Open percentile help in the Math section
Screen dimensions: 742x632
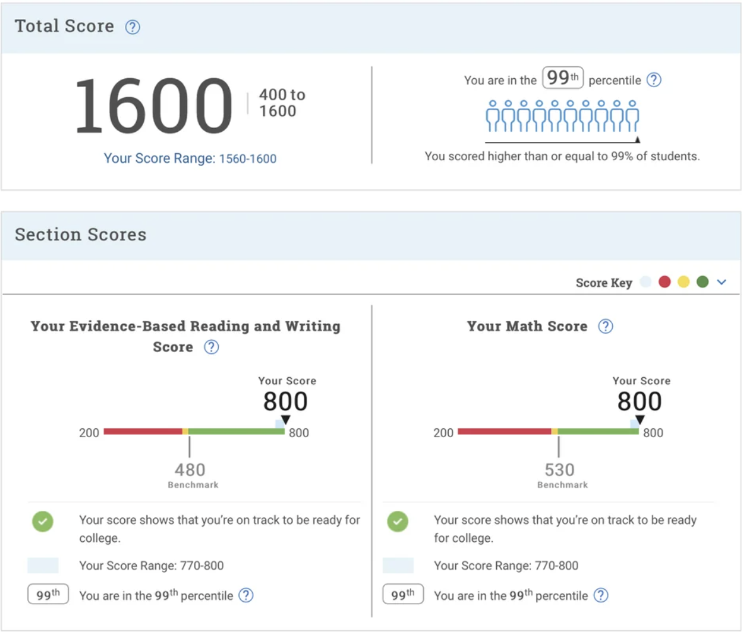pos(601,595)
